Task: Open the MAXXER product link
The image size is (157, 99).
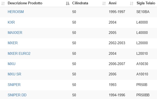Action: click(15, 33)
